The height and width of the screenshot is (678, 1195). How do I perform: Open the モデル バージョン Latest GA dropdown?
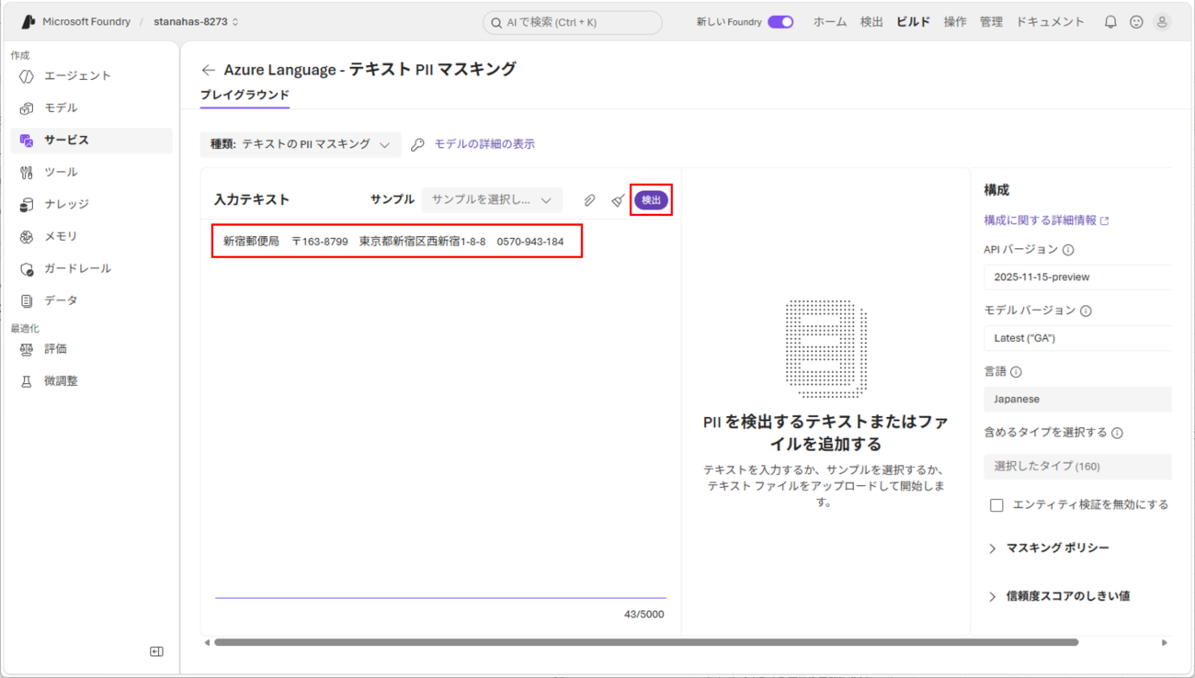(1077, 338)
